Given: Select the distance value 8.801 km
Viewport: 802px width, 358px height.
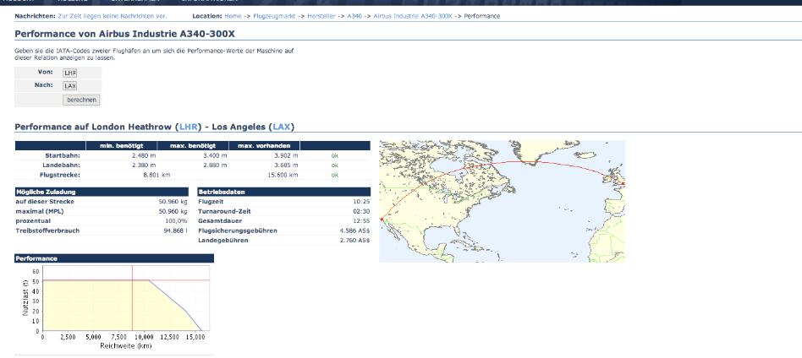Looking at the screenshot, I should [x=157, y=175].
